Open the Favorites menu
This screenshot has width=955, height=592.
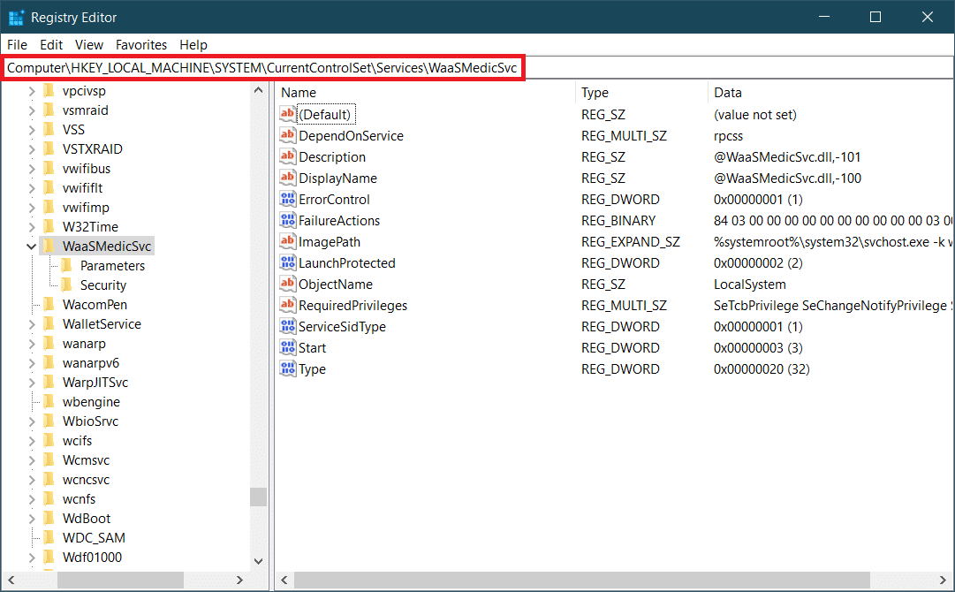[141, 45]
